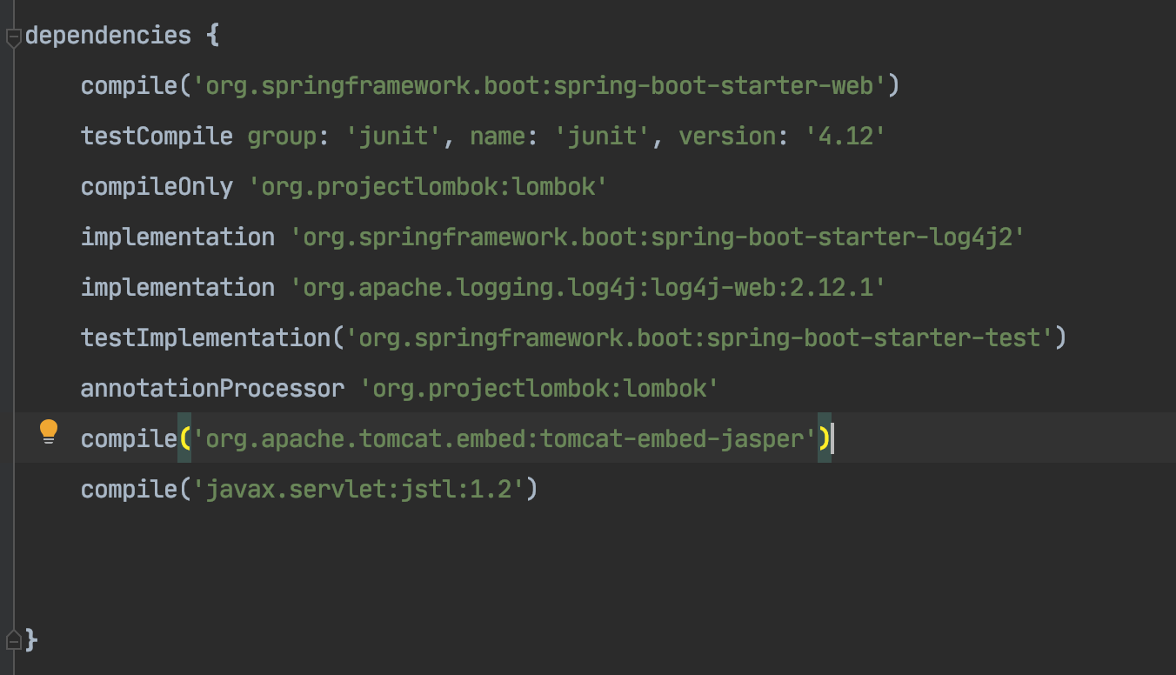Collapse the dependencies block fold marker
This screenshot has height=675, width=1176.
pos(12,37)
